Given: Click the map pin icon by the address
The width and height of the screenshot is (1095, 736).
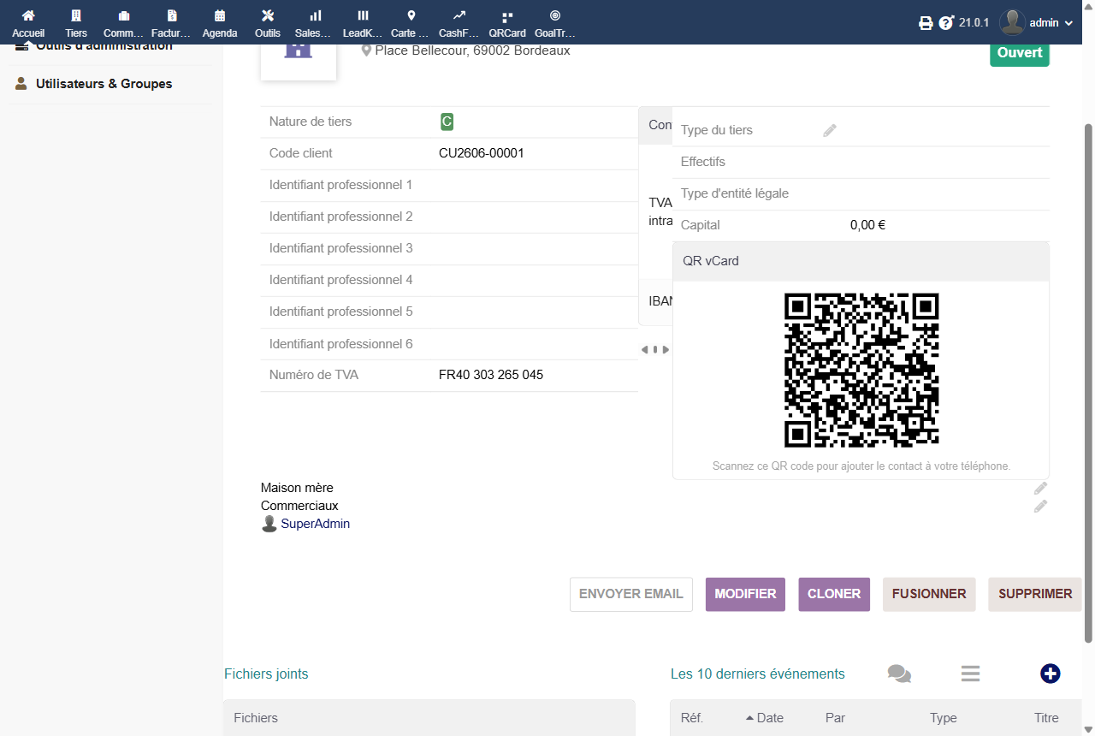Looking at the screenshot, I should 367,51.
